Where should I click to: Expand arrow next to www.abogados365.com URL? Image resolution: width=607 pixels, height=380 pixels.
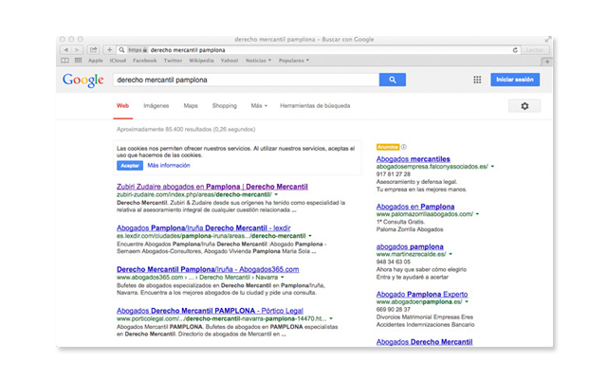click(x=283, y=278)
